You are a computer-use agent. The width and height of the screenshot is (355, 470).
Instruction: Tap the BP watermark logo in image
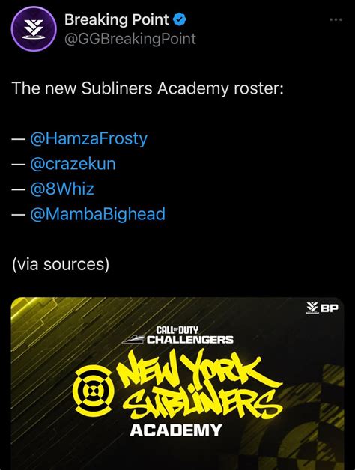[322, 308]
